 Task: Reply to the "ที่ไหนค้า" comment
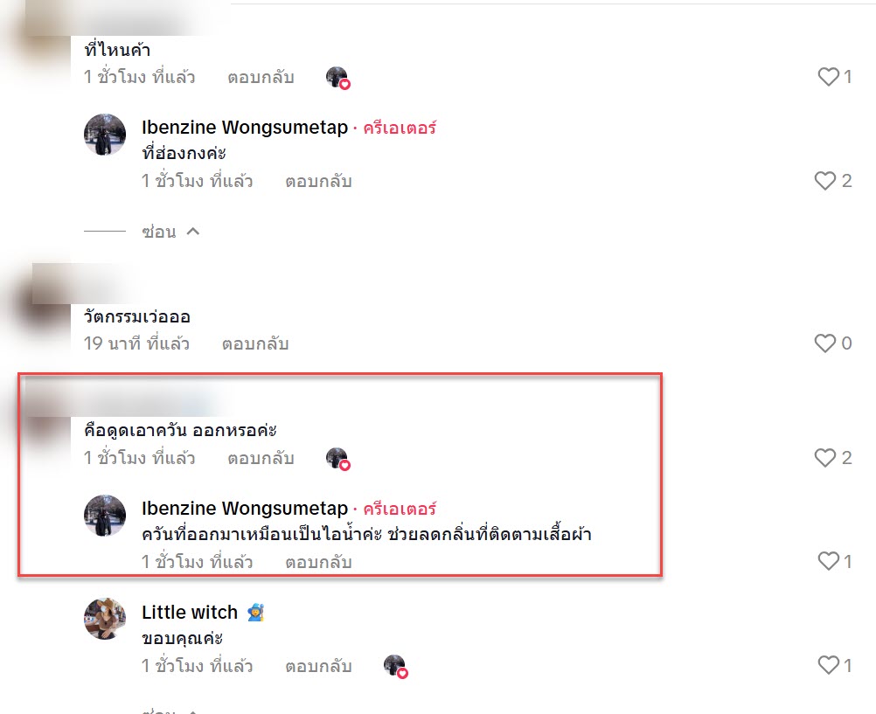pos(261,77)
